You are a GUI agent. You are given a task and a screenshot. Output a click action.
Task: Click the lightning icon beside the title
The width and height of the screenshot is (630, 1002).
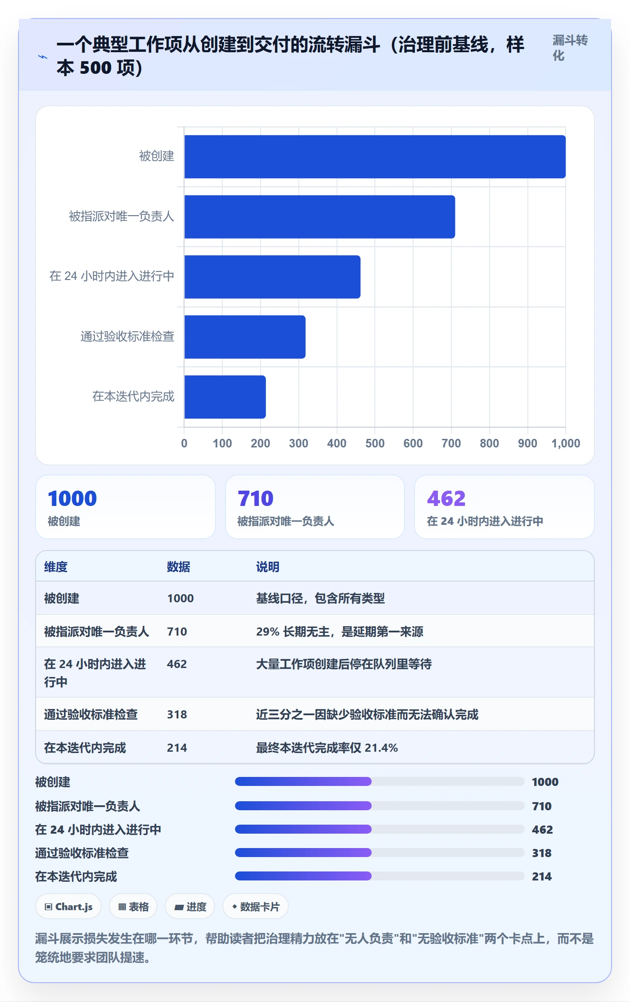click(42, 57)
